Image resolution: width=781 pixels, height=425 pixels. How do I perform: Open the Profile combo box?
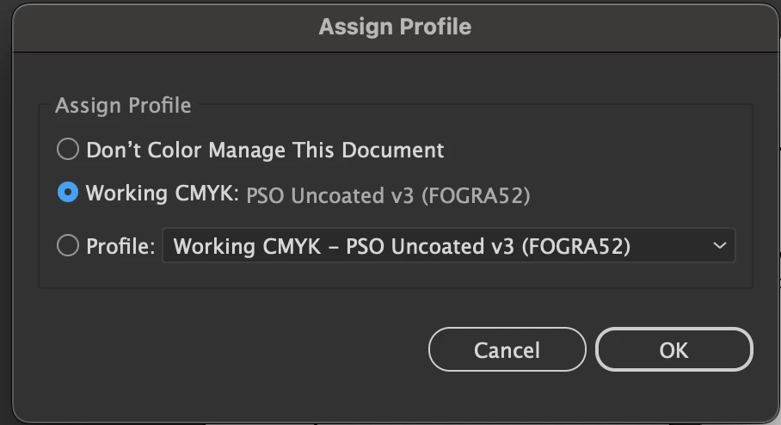coord(448,246)
